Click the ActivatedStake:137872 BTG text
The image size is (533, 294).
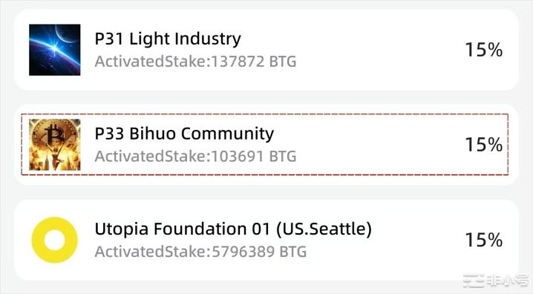pyautogui.click(x=195, y=62)
